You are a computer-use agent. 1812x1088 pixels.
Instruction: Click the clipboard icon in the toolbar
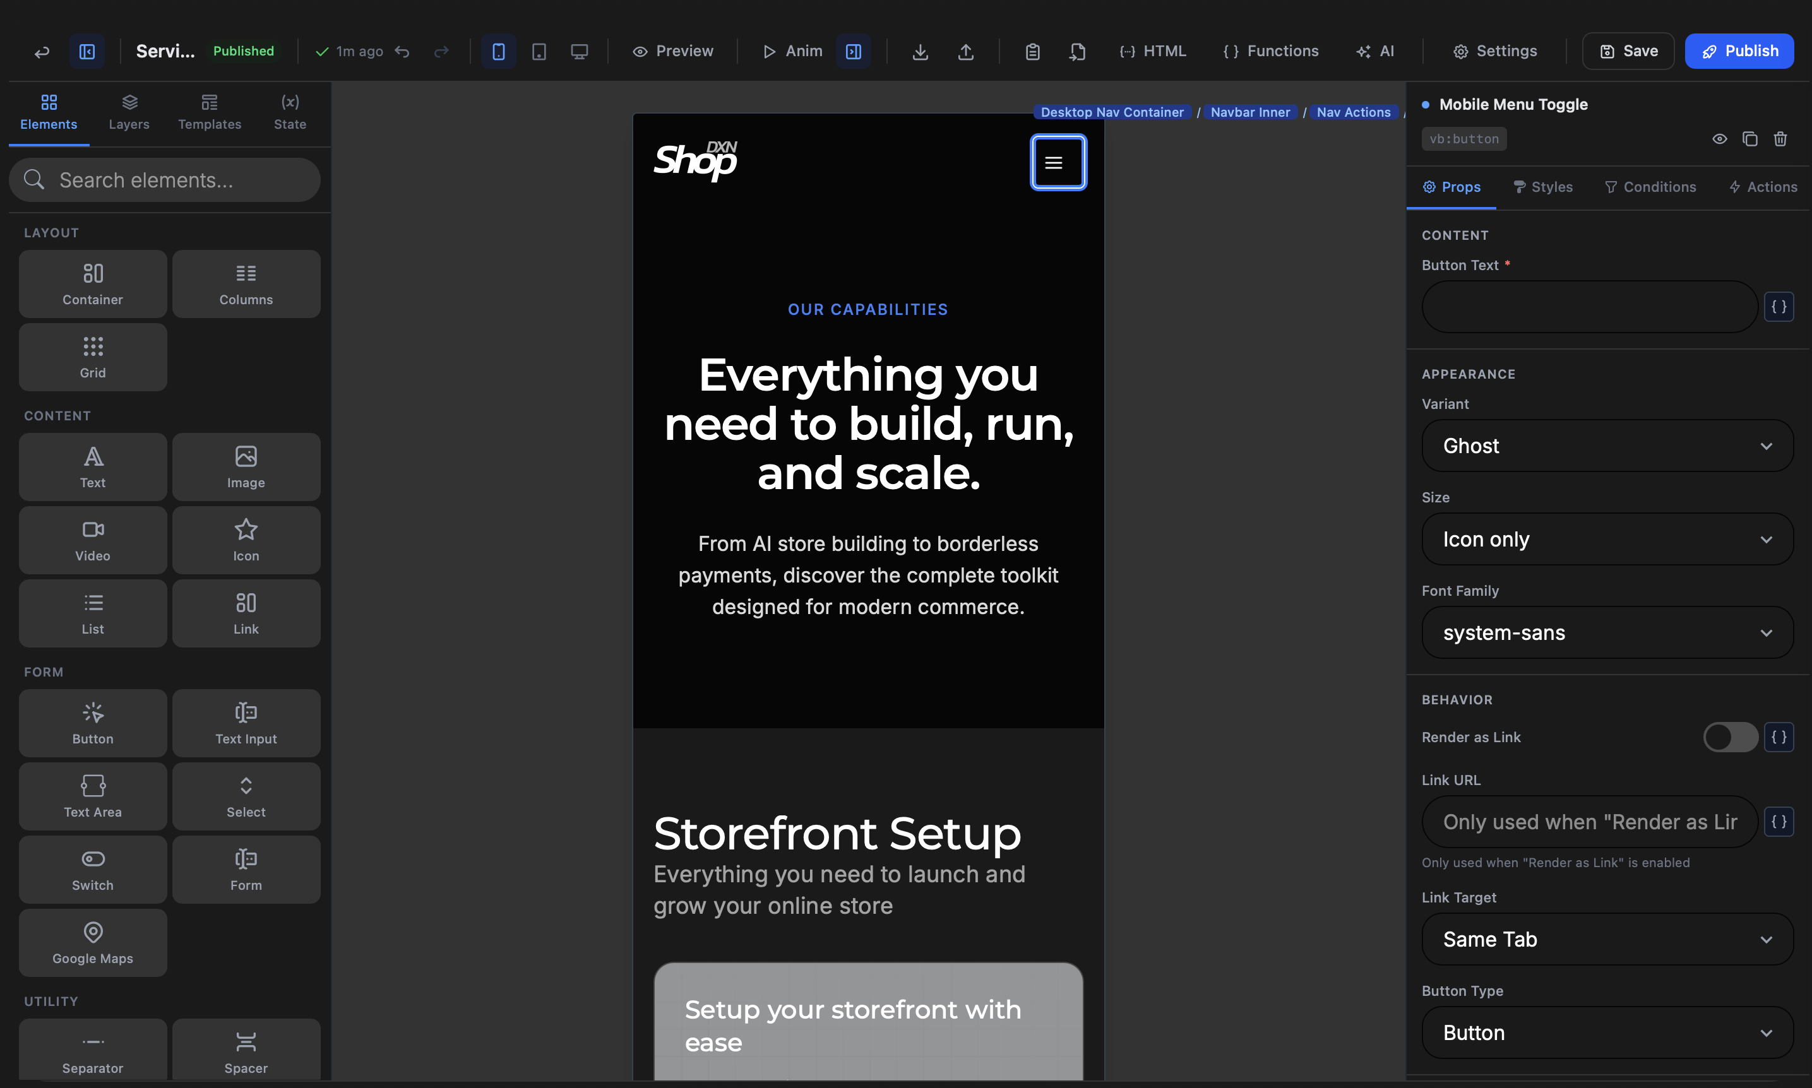click(1032, 51)
